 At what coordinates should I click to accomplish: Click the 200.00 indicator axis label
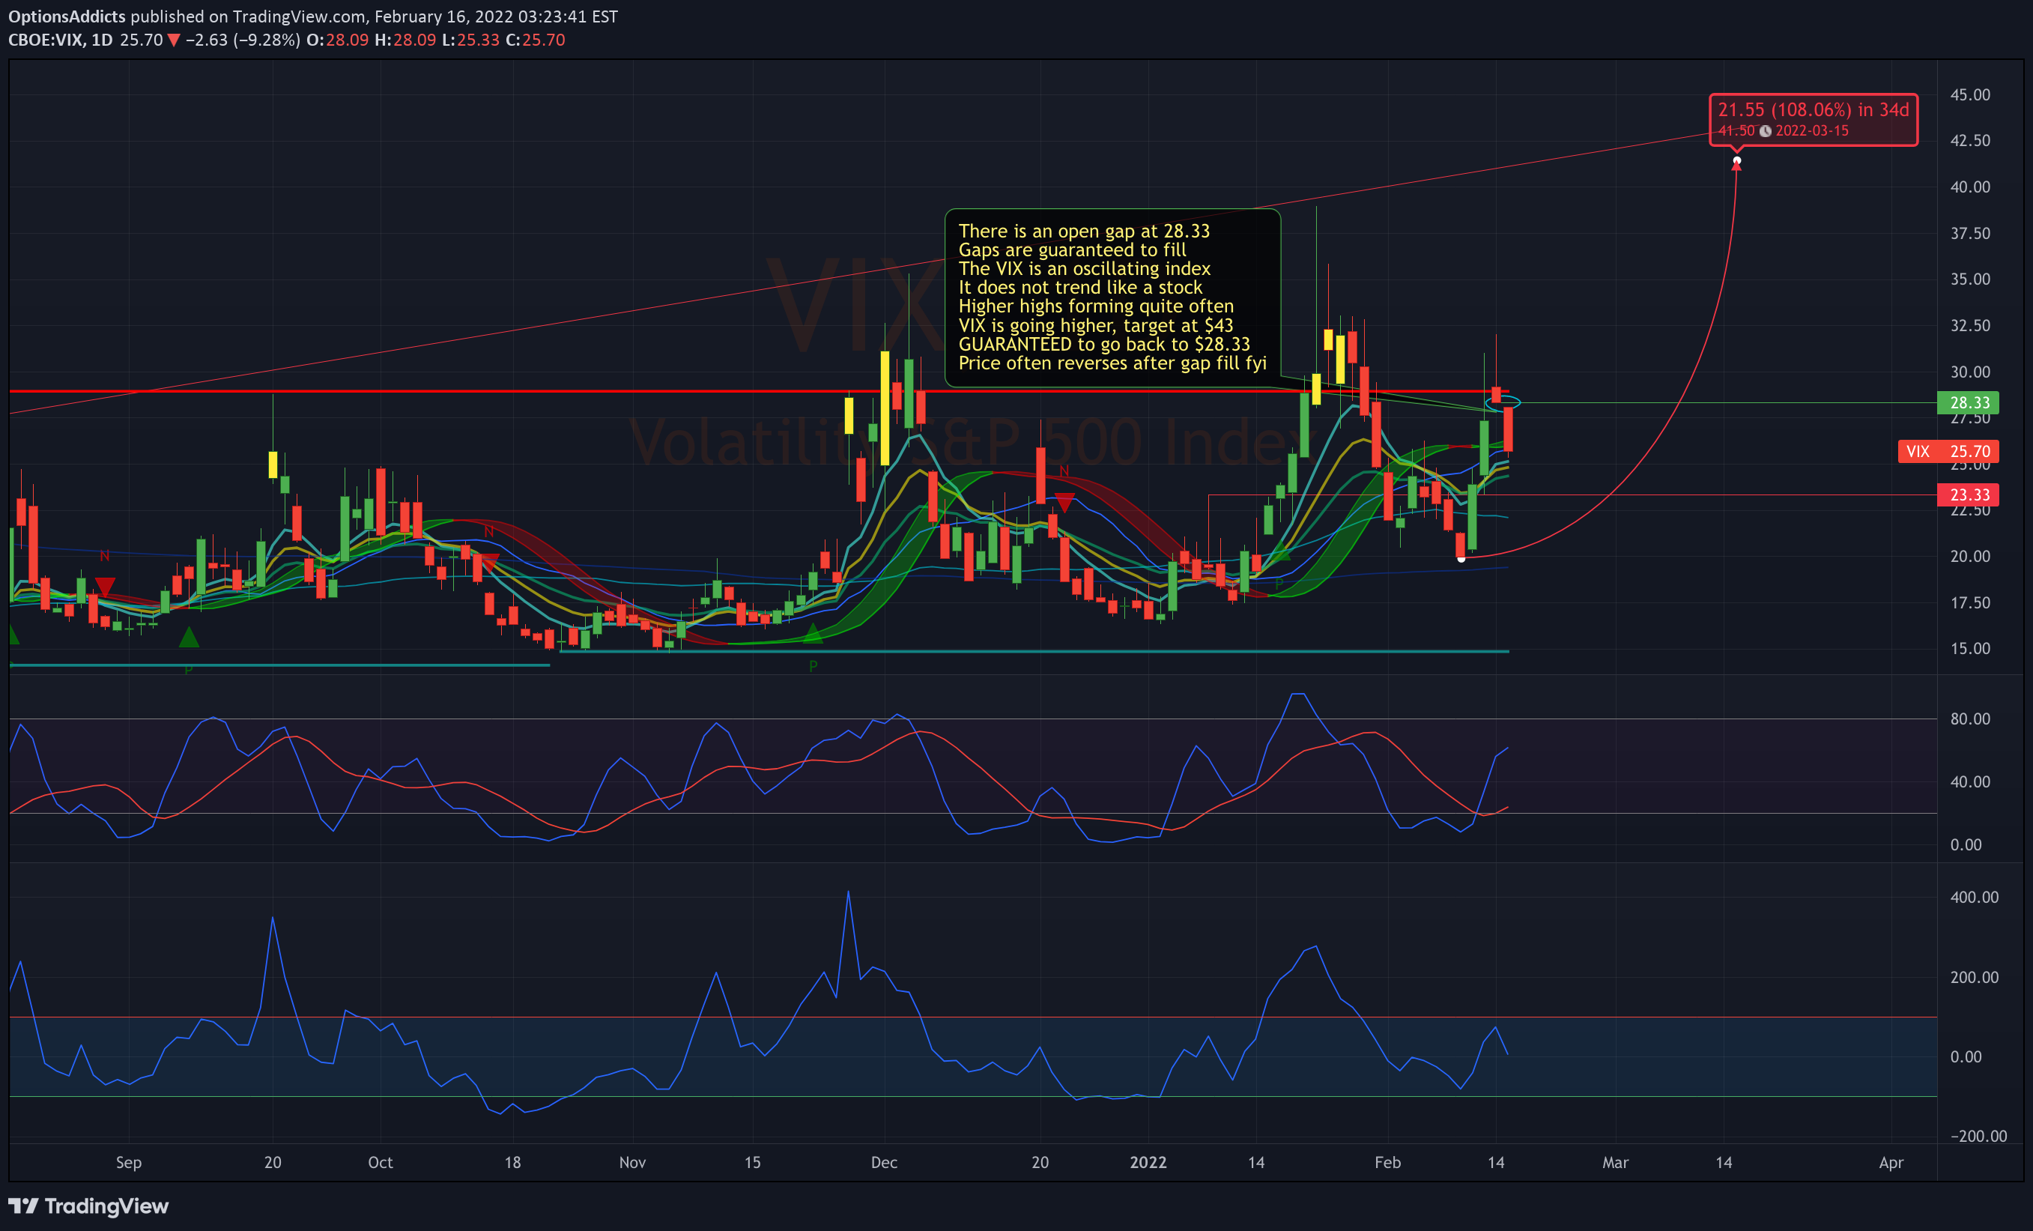coord(1974,977)
